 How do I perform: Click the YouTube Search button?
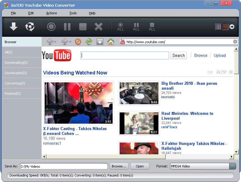click(x=178, y=55)
